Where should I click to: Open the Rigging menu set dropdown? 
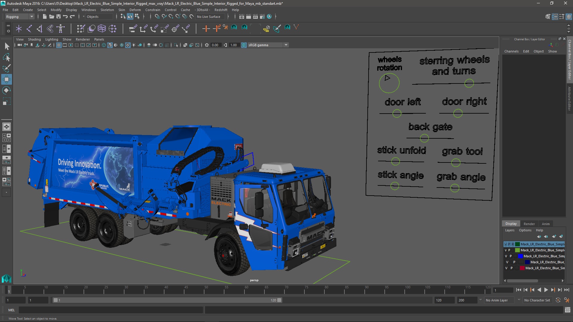[20, 17]
